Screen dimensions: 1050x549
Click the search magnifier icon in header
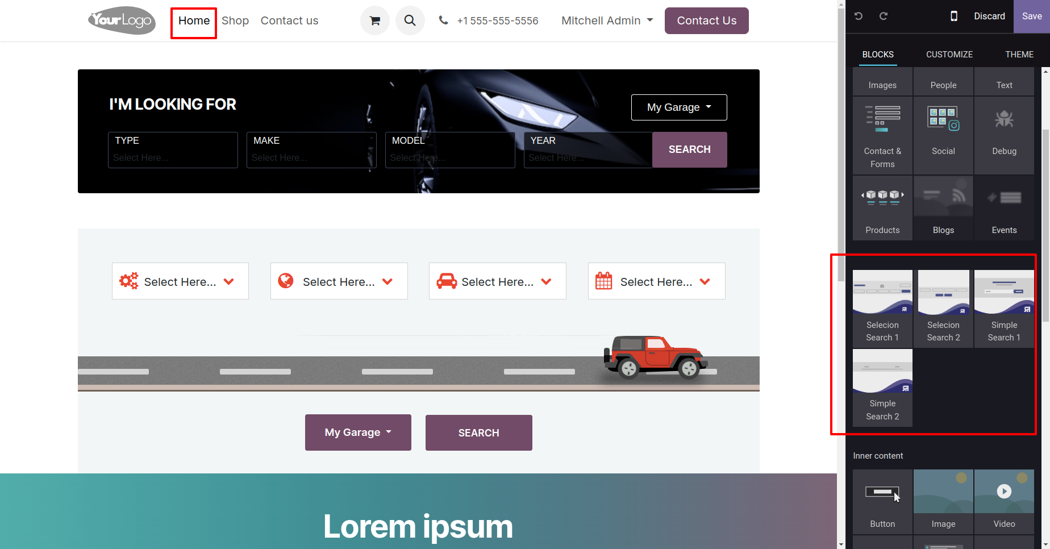[410, 20]
